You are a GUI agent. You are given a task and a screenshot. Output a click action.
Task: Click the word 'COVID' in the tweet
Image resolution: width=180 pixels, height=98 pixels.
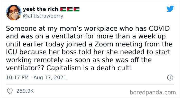click(x=159, y=28)
